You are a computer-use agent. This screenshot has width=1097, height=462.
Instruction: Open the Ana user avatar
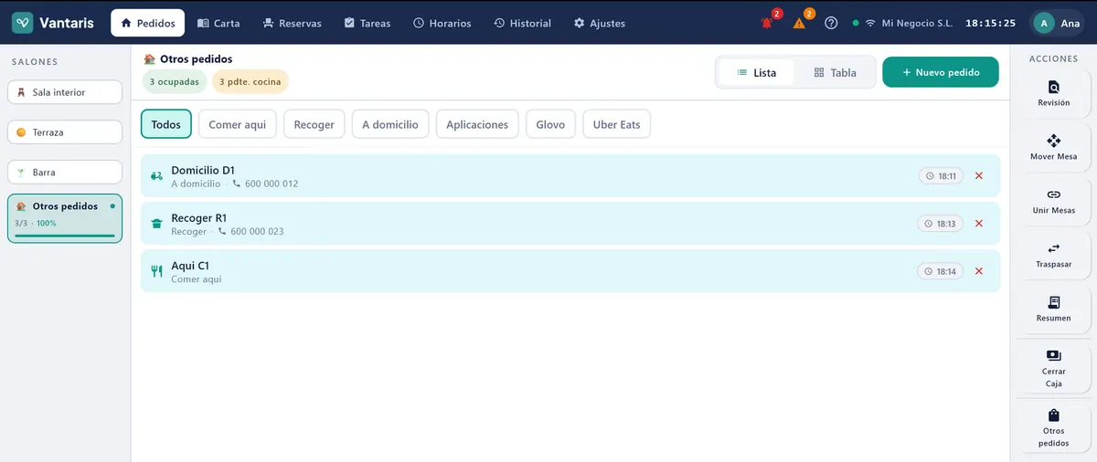tap(1044, 23)
